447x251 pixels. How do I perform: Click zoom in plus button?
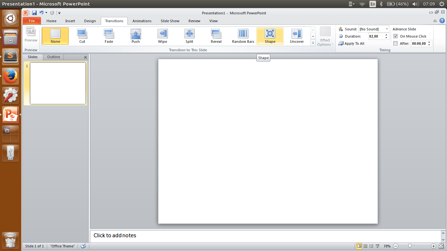[434, 246]
